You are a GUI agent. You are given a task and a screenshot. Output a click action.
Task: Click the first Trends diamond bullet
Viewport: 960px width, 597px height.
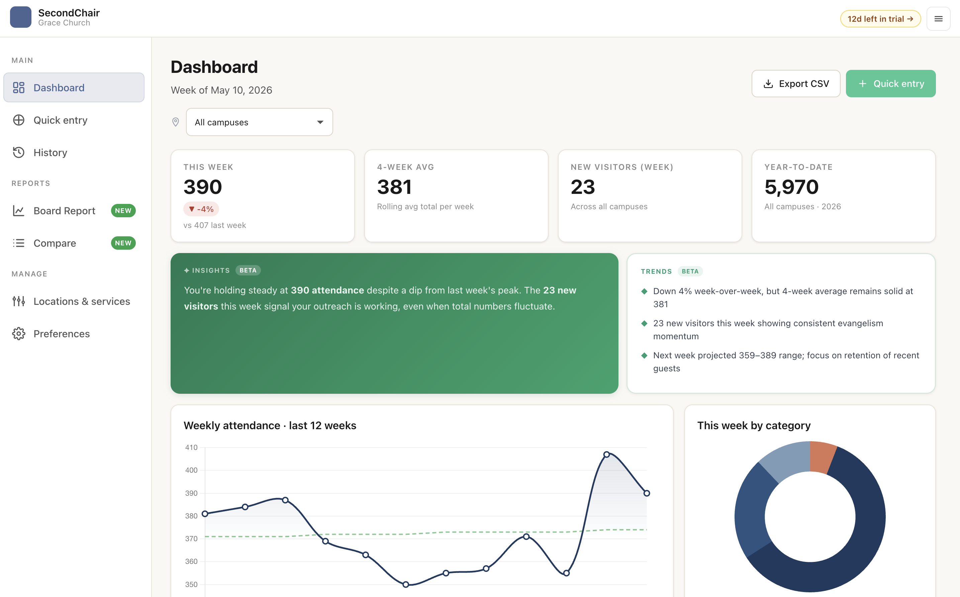click(x=644, y=291)
